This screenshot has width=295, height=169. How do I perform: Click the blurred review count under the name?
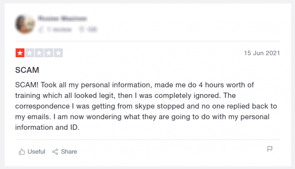(60, 29)
